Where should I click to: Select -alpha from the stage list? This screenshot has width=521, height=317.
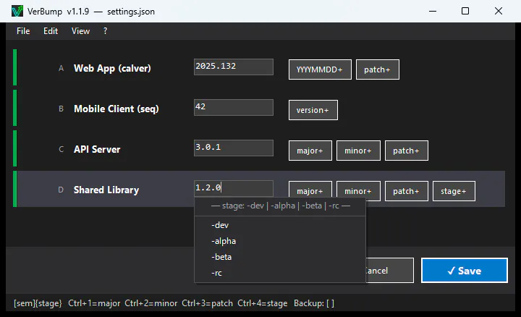pos(280,241)
